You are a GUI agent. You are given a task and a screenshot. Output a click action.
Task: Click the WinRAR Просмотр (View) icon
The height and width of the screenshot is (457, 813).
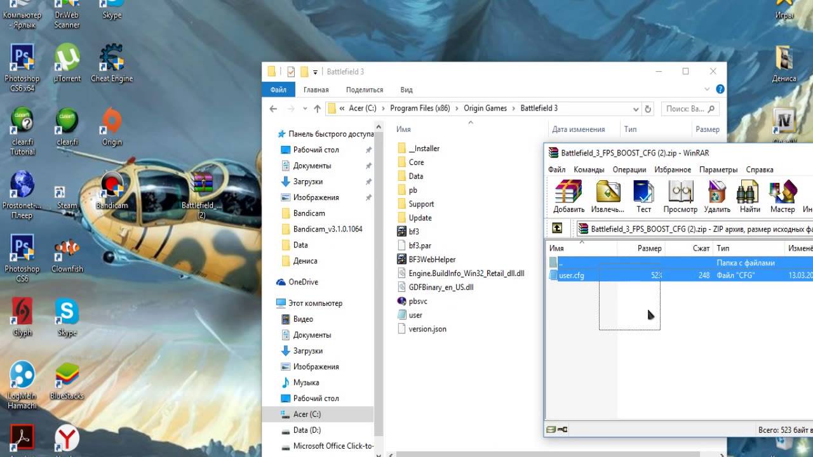coord(680,197)
